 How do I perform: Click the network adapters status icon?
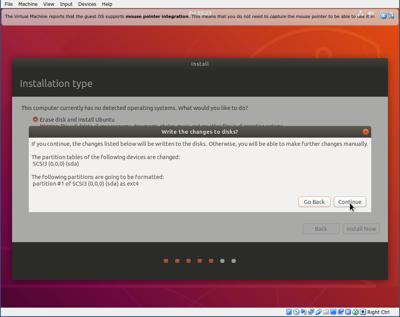pos(311,312)
